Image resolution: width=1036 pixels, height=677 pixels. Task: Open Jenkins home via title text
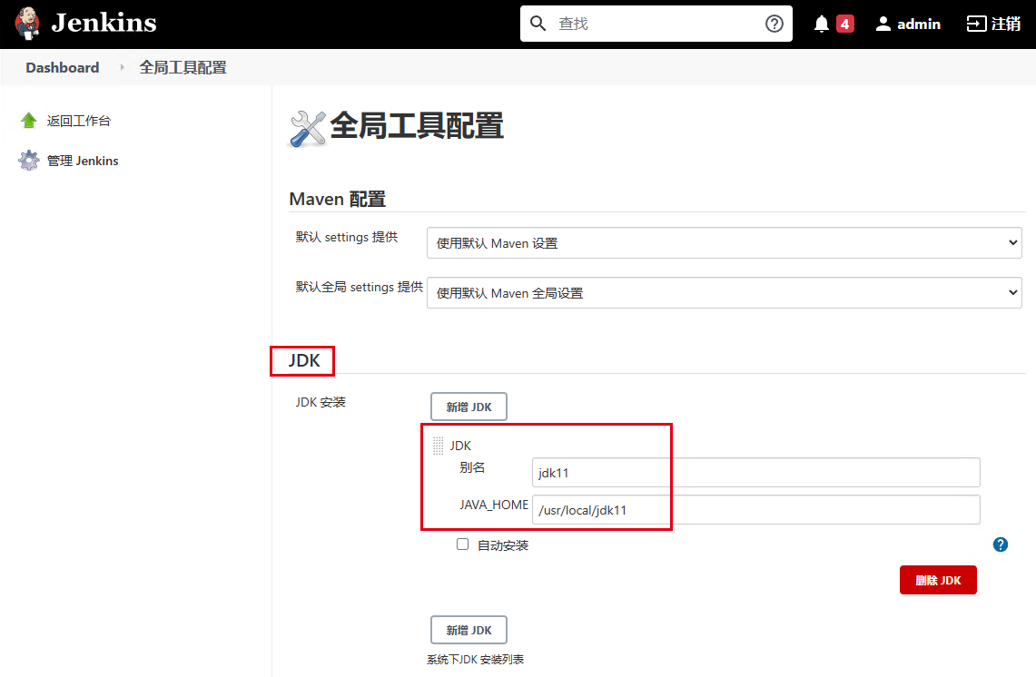pyautogui.click(x=104, y=23)
